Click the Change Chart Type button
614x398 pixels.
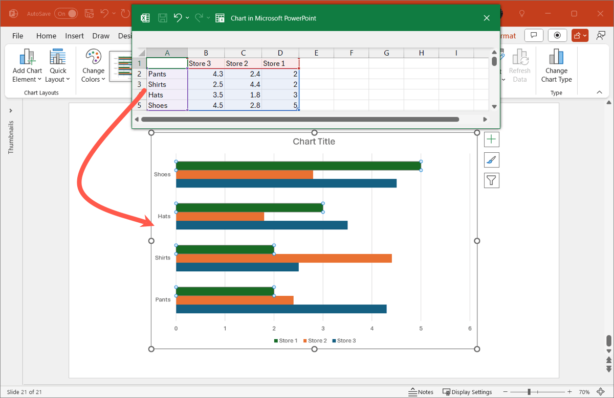(x=556, y=66)
